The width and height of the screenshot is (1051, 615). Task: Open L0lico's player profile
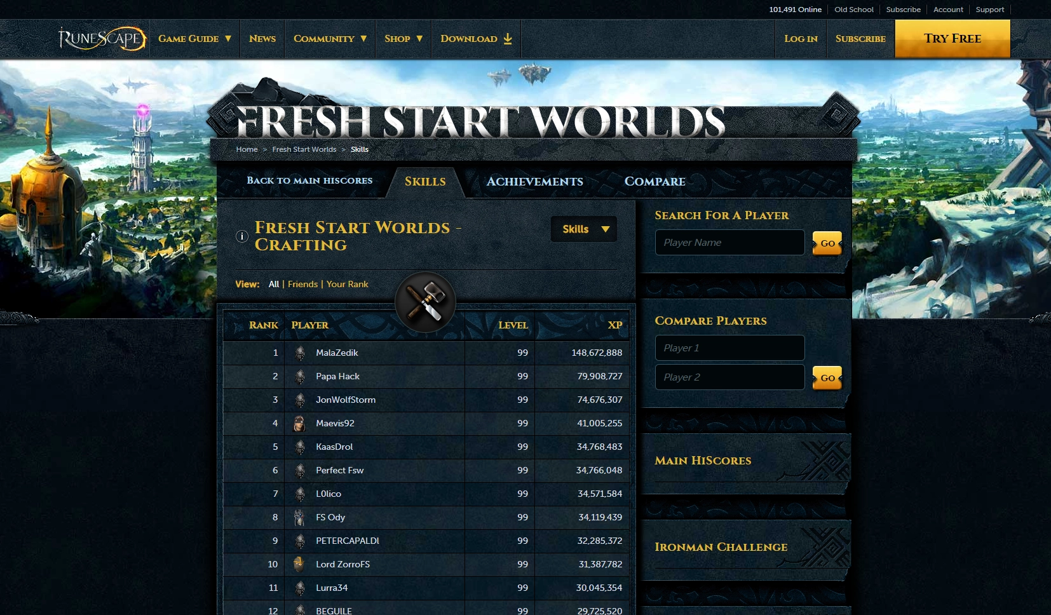coord(329,494)
